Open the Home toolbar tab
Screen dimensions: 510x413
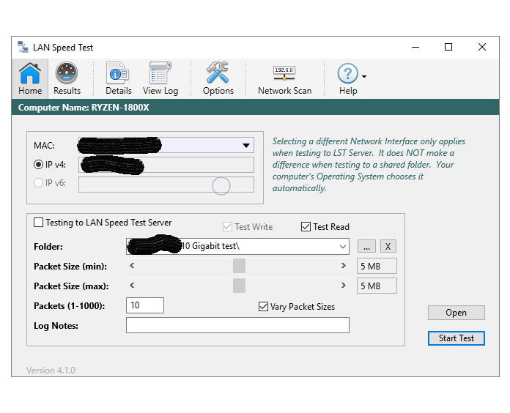pos(30,78)
